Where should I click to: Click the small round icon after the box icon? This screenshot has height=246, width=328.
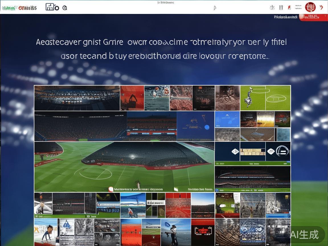point(65,8)
